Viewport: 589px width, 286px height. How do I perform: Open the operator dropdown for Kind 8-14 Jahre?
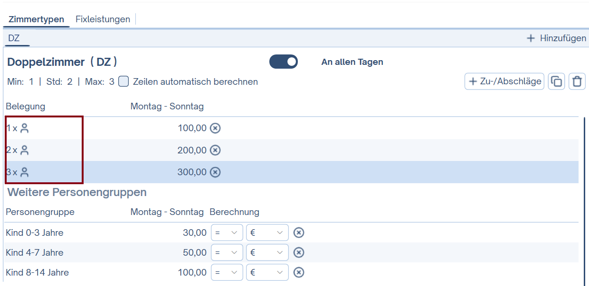click(226, 272)
